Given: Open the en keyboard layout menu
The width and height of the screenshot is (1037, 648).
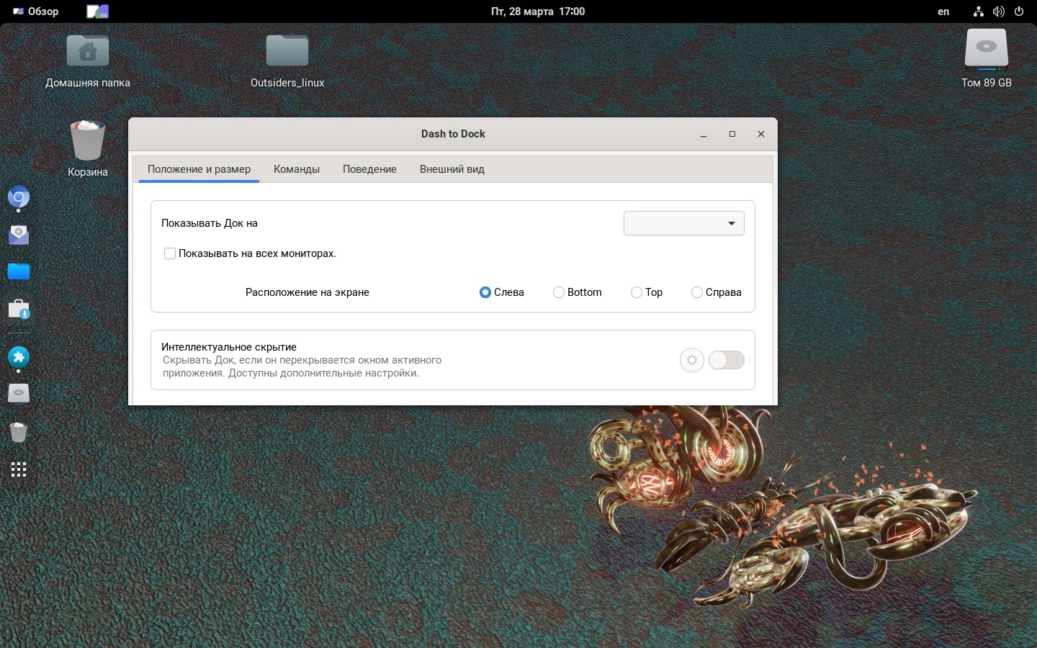Looking at the screenshot, I should 943,12.
